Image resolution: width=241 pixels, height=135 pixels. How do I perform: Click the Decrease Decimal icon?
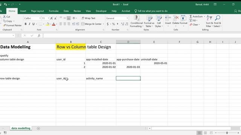click(x=127, y=24)
